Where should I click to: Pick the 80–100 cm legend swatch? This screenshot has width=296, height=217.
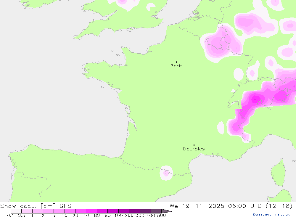(x=113, y=211)
